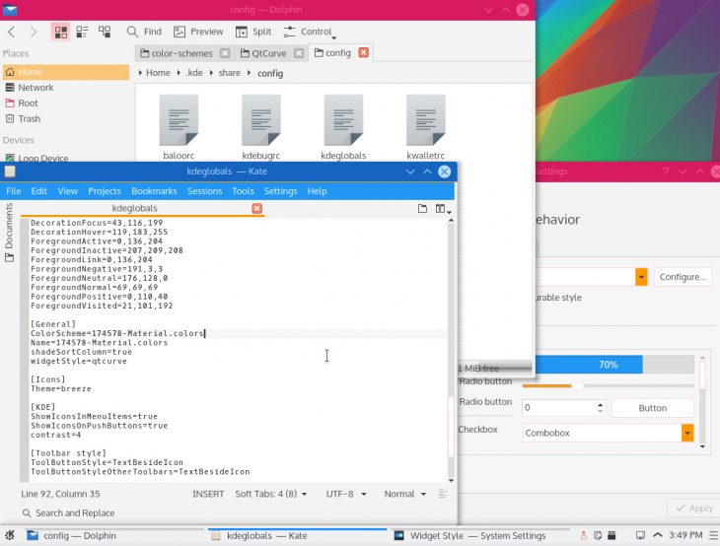Open Kate Edit menu
Viewport: 720px width, 546px height.
tap(39, 191)
